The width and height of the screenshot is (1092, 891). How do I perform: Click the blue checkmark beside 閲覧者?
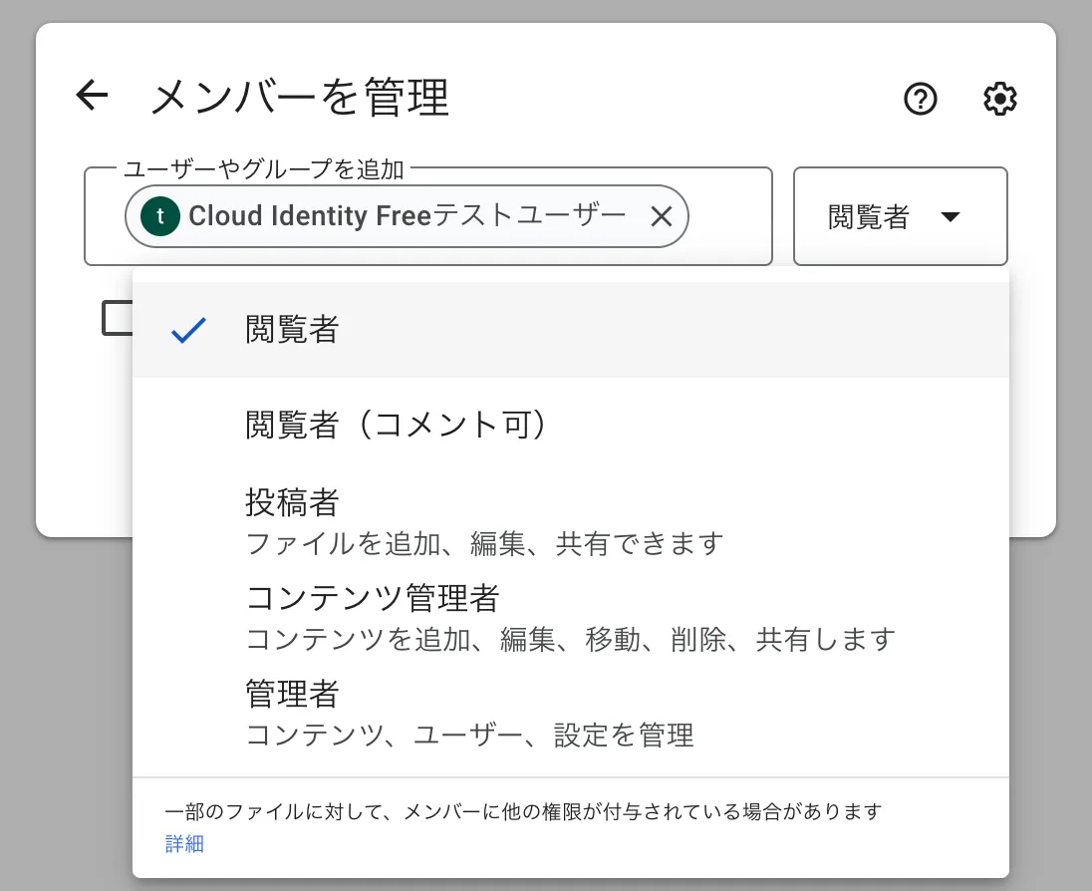click(x=188, y=330)
